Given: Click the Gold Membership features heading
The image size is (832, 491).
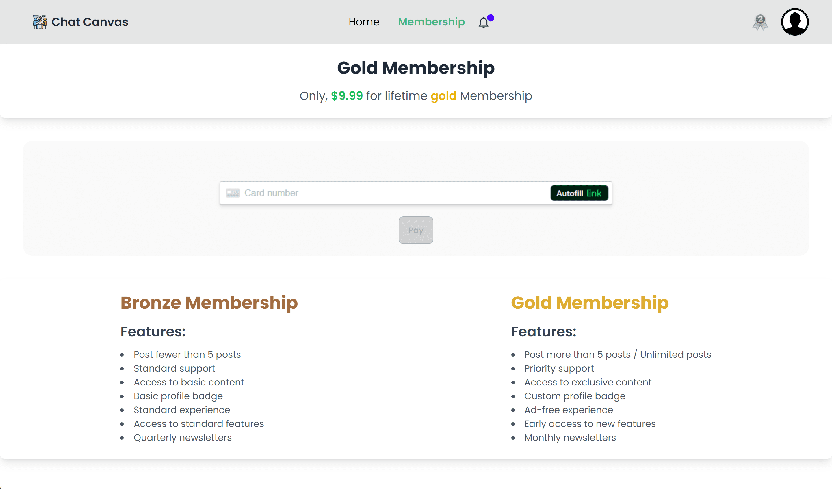Looking at the screenshot, I should (x=589, y=303).
